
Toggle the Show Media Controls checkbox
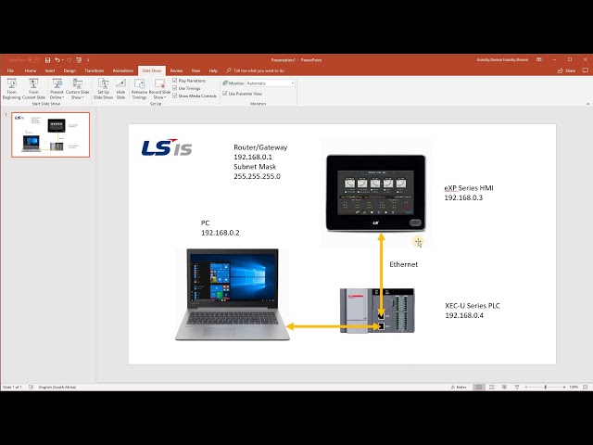click(x=175, y=95)
